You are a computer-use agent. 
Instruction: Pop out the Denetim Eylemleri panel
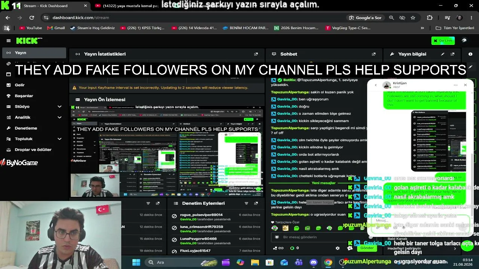point(256,203)
